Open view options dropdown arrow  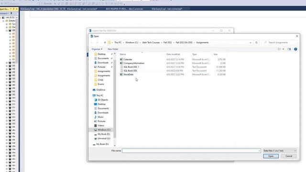(283, 49)
